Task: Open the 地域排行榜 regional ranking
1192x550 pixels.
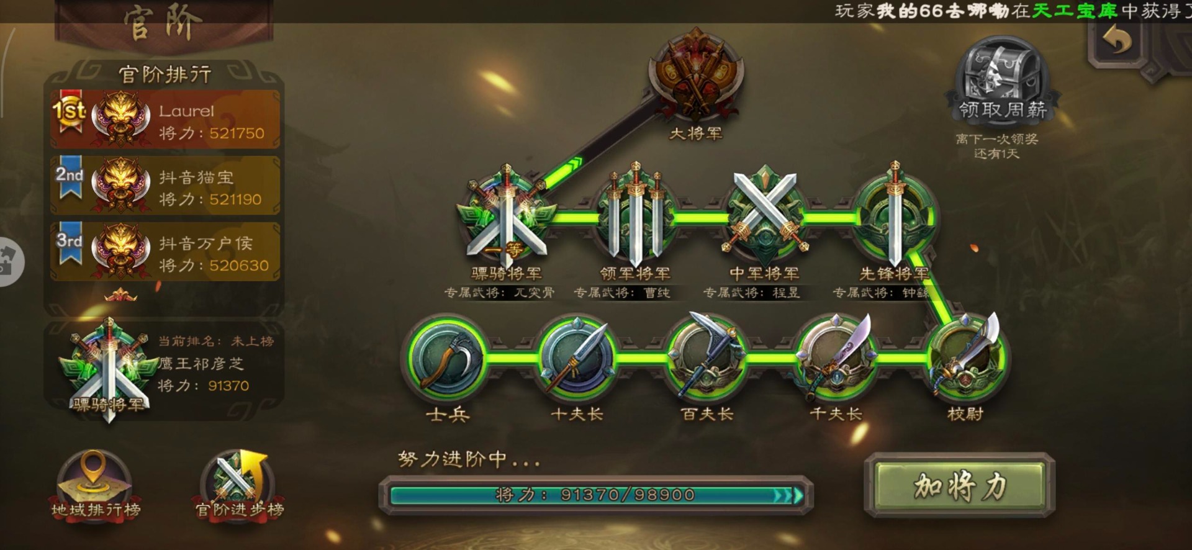Action: coord(95,485)
